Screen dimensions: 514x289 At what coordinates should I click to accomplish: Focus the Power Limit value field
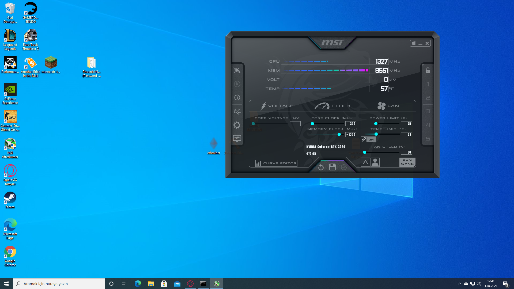point(406,124)
